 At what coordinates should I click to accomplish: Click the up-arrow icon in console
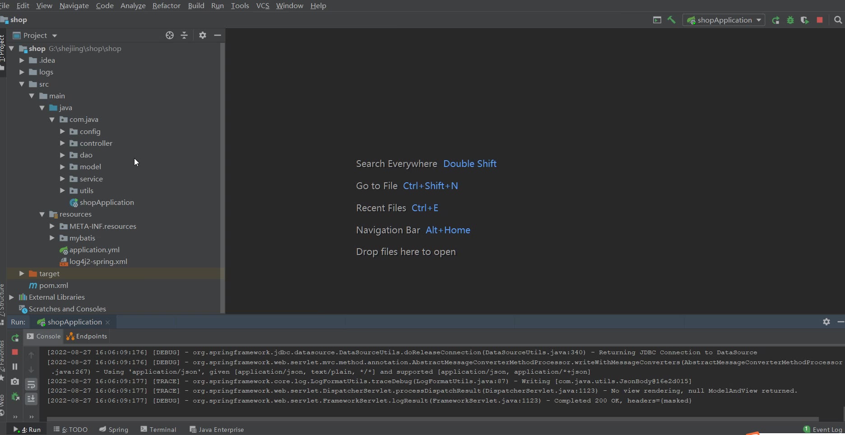click(x=31, y=355)
